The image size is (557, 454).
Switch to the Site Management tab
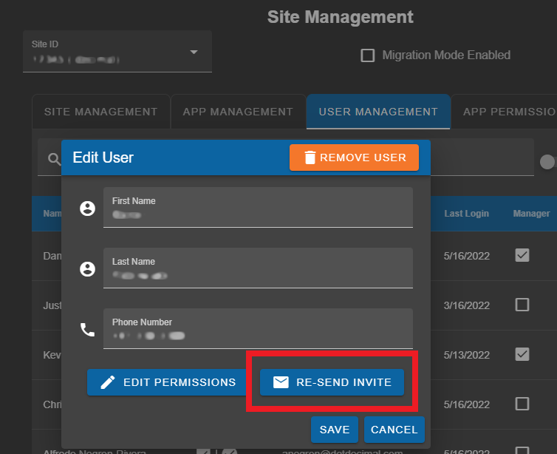100,112
